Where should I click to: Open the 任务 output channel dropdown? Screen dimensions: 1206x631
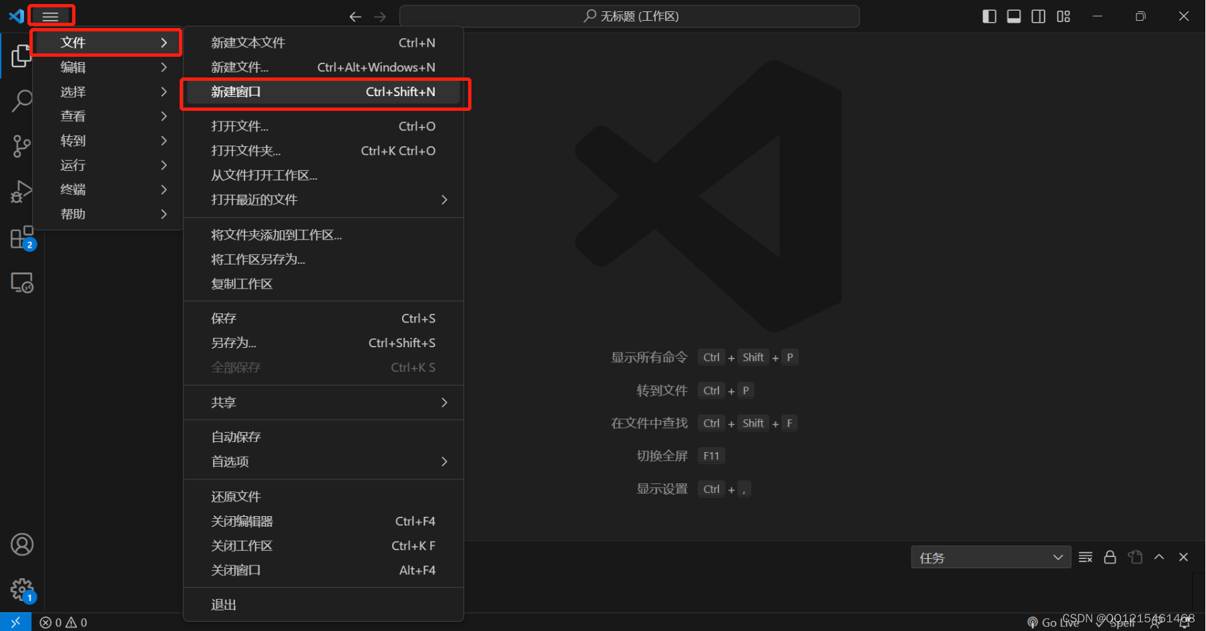click(991, 558)
